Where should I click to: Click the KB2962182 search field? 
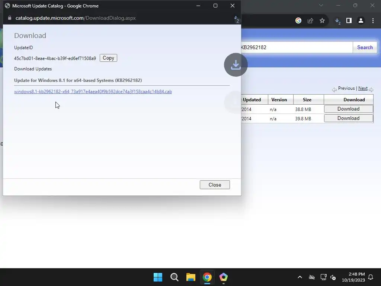pyautogui.click(x=297, y=47)
